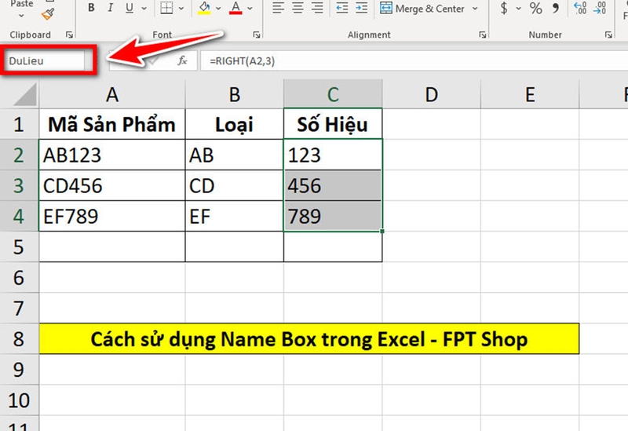Open Alignment settings dialog launcher

[x=483, y=35]
